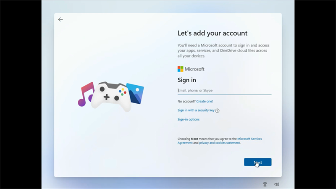Choose Sign in with a security key

196,110
